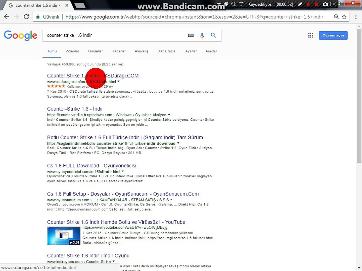Open the Counter-Strike 1.6 - İndir result
The height and width of the screenshot is (271, 362).
[x=75, y=109]
